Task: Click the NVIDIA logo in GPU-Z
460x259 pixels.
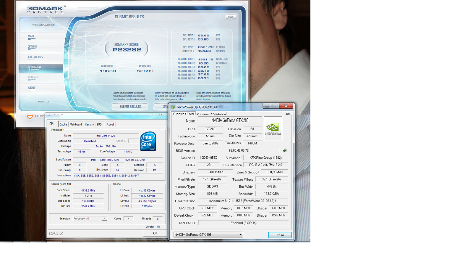Action: (273, 128)
